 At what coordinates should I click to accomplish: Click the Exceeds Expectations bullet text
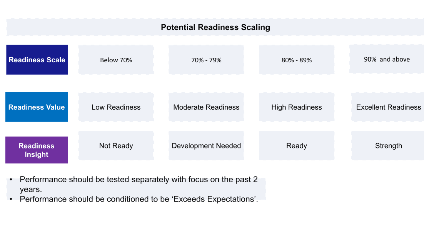139,199
